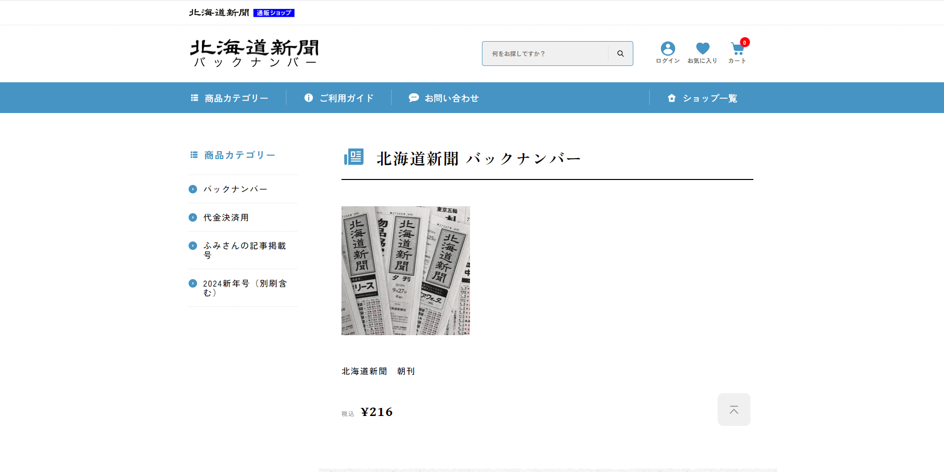This screenshot has height=472, width=944.
Task: Open favorites heart icon
Action: (702, 48)
